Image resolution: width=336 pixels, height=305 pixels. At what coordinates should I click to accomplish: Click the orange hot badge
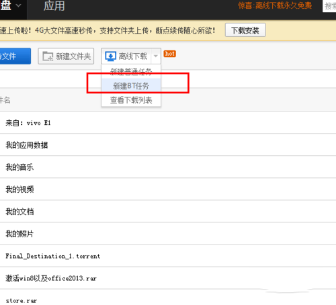(169, 54)
